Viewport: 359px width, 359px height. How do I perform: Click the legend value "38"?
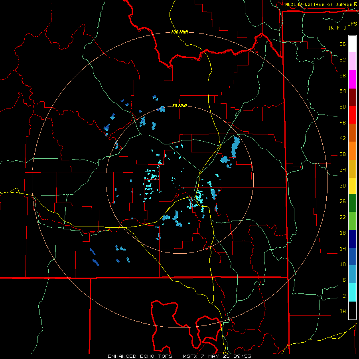343,154
